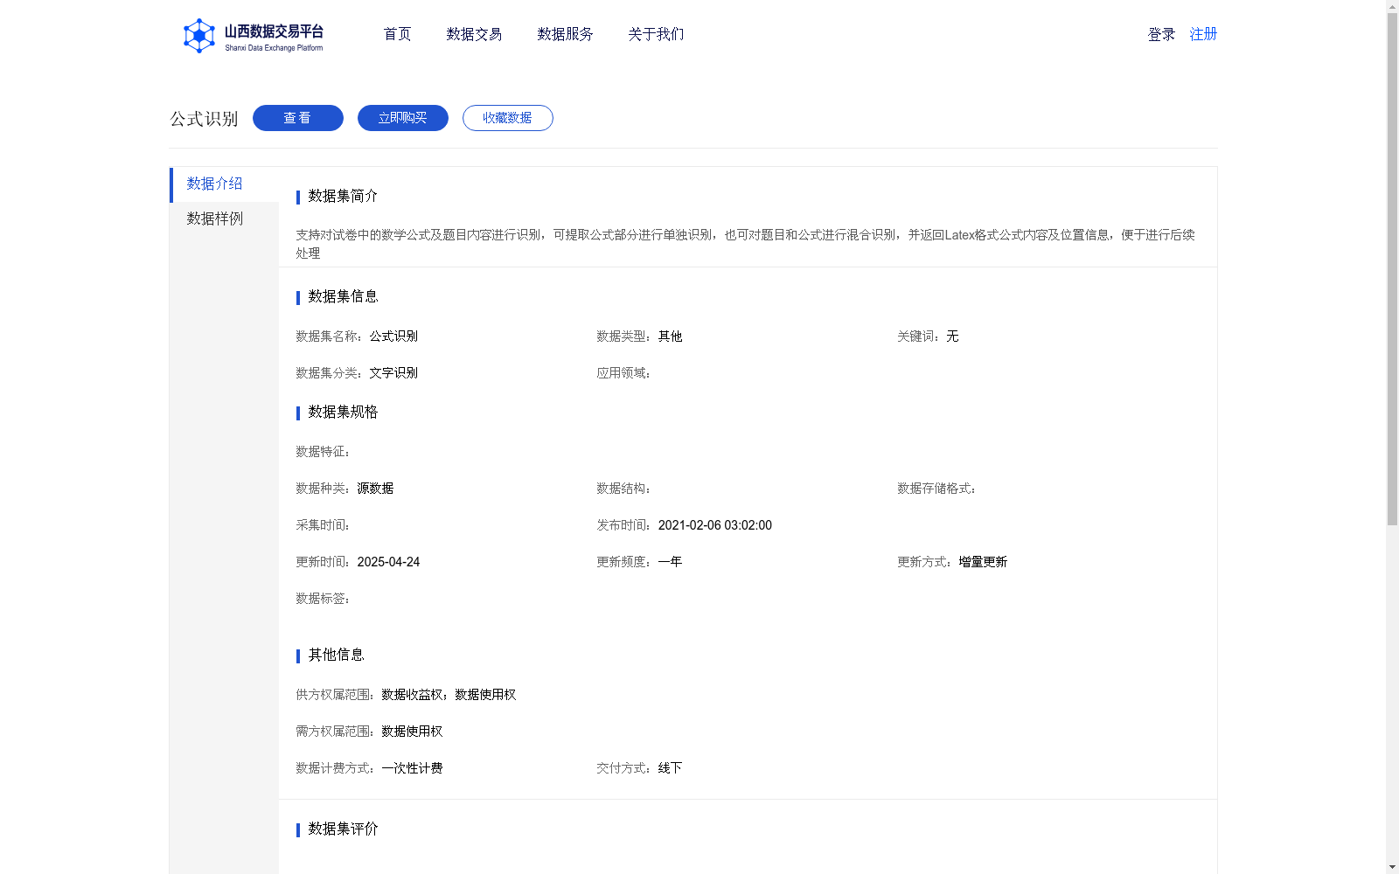
Task: Click the 采集时间 label
Action: [x=323, y=525]
